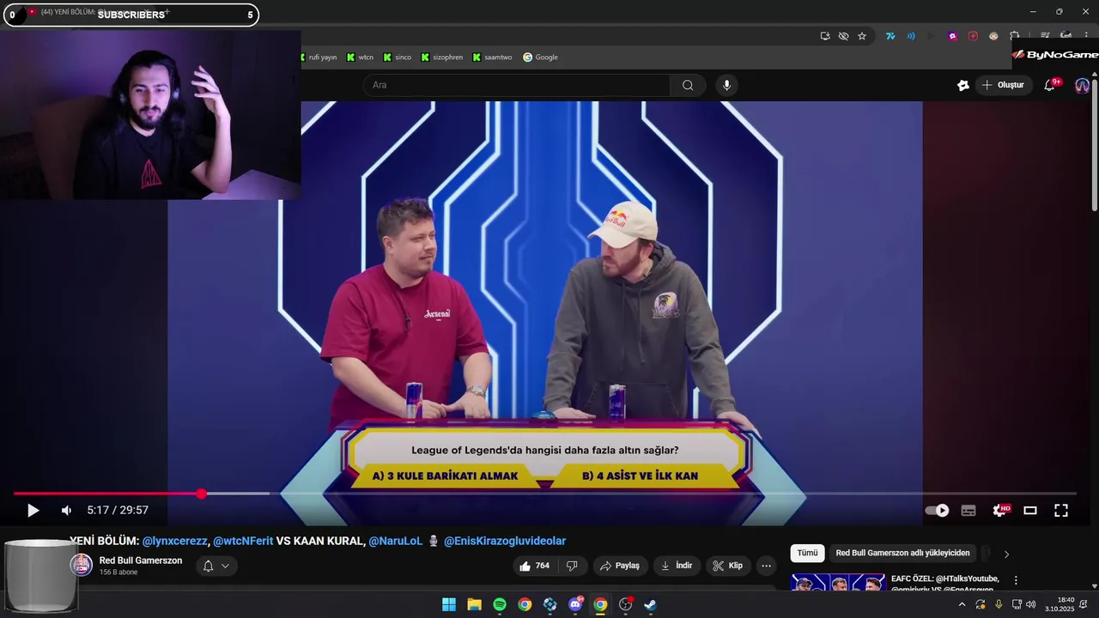Toggle subtitles/captions button
The image size is (1099, 618).
(x=968, y=510)
